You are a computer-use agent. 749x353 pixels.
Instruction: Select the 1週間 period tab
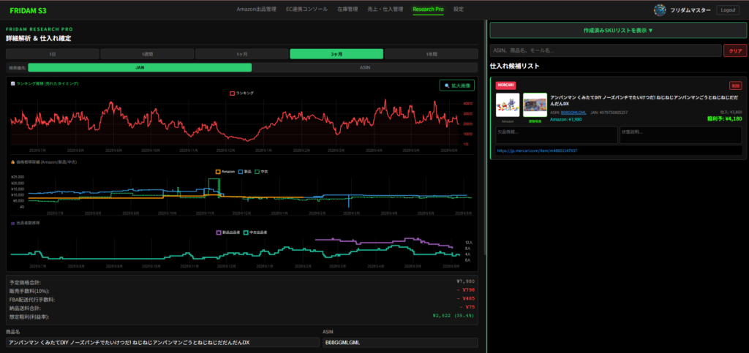click(147, 54)
